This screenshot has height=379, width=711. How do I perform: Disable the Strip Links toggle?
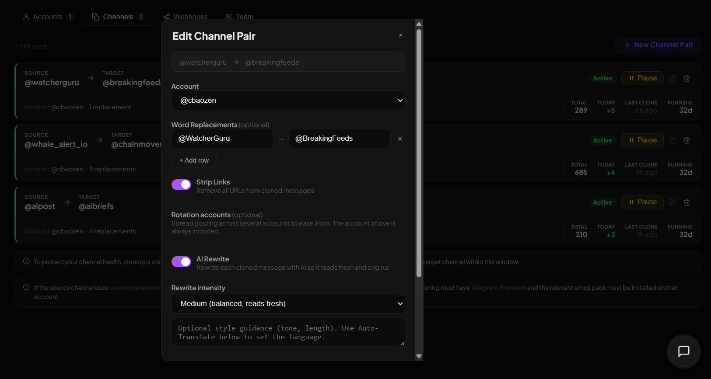(x=181, y=184)
